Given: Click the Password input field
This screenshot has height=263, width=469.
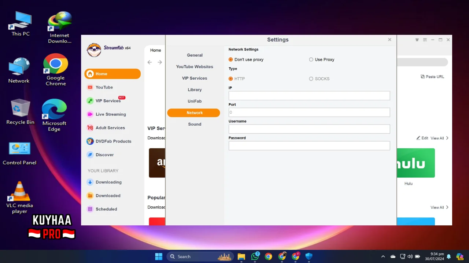Looking at the screenshot, I should [309, 146].
